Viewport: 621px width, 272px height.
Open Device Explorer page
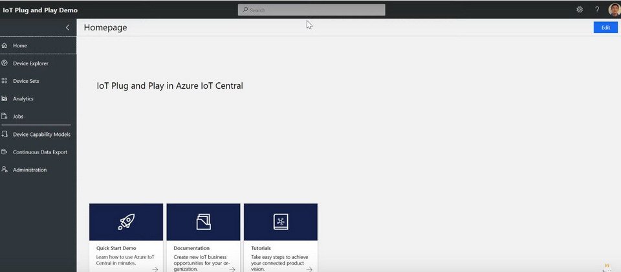[x=38, y=63]
